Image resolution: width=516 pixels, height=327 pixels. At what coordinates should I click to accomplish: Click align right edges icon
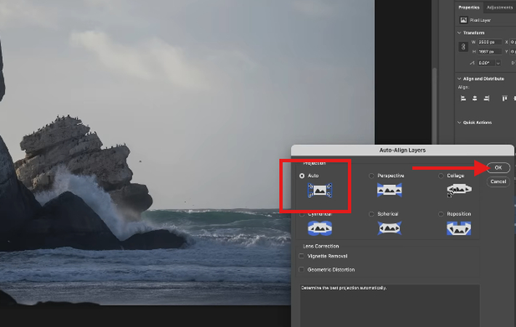click(x=486, y=98)
